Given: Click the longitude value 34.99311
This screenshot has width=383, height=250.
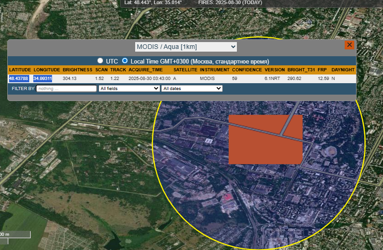Looking at the screenshot, I should [x=42, y=79].
